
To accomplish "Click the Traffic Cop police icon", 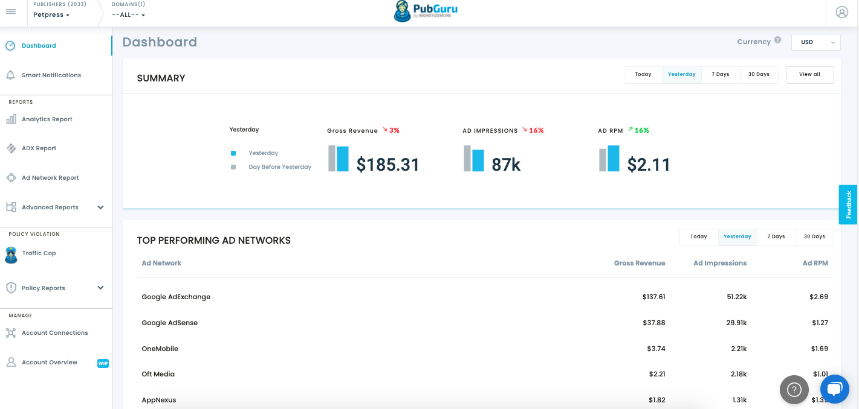I will [x=11, y=255].
